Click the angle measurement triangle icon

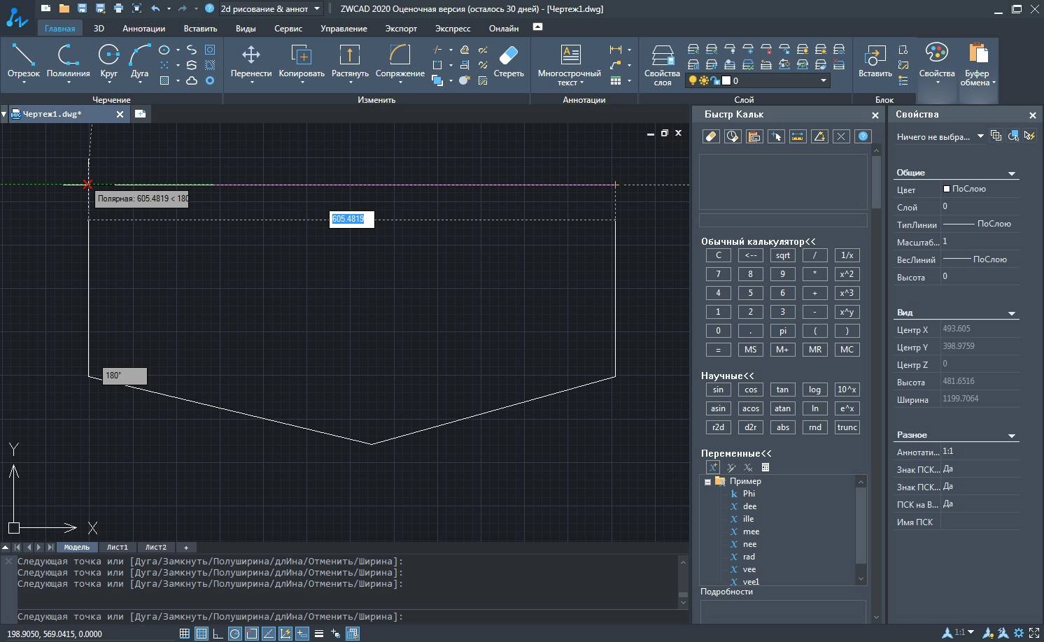click(819, 136)
